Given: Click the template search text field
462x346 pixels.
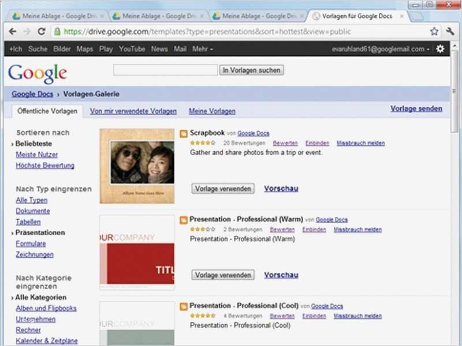Looking at the screenshot, I should point(165,70).
